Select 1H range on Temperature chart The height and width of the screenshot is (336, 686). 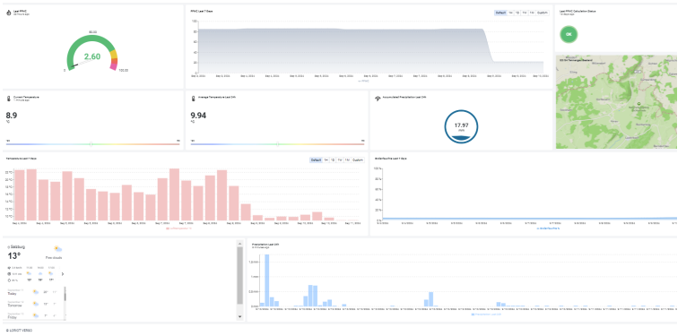pos(326,159)
